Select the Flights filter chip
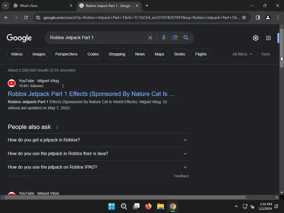The image size is (284, 213). [x=201, y=54]
